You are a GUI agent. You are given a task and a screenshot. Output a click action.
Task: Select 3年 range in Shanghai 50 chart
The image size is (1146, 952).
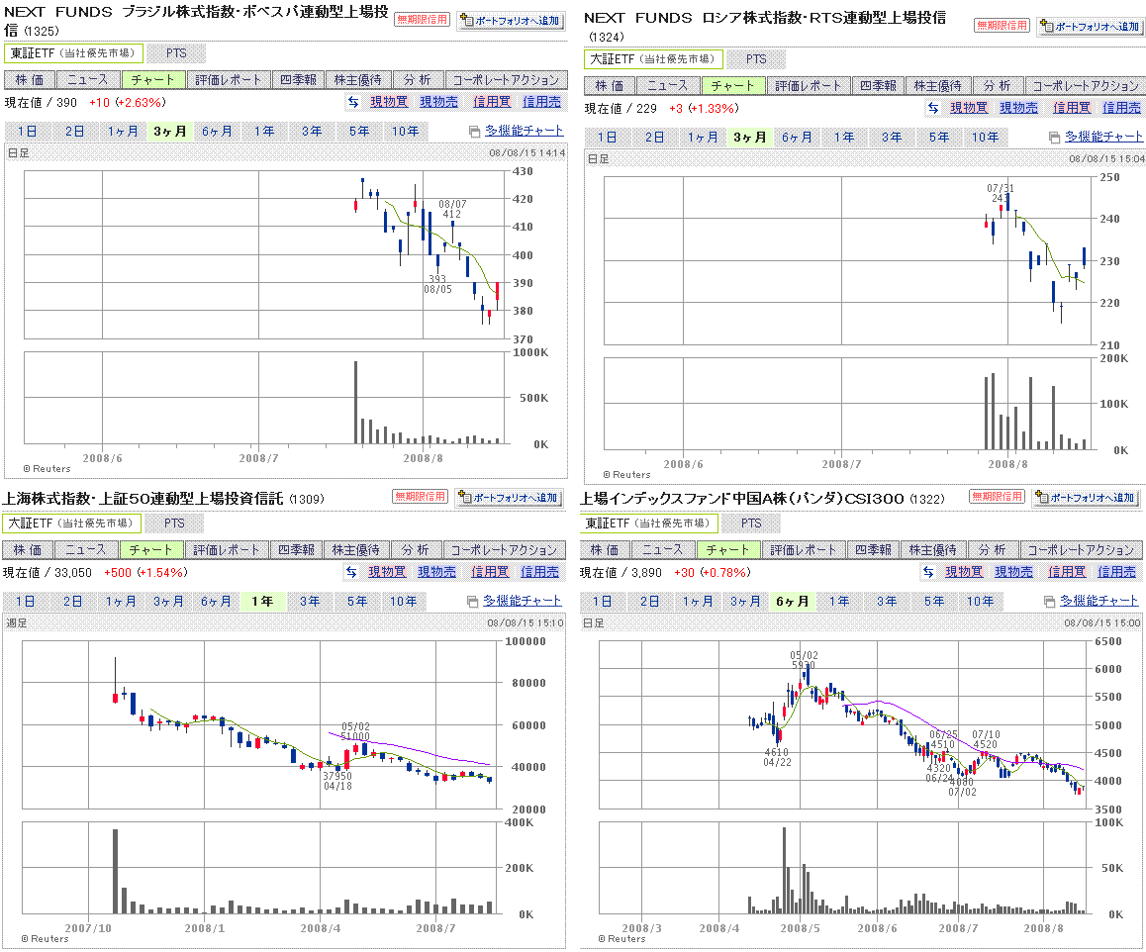point(309,602)
